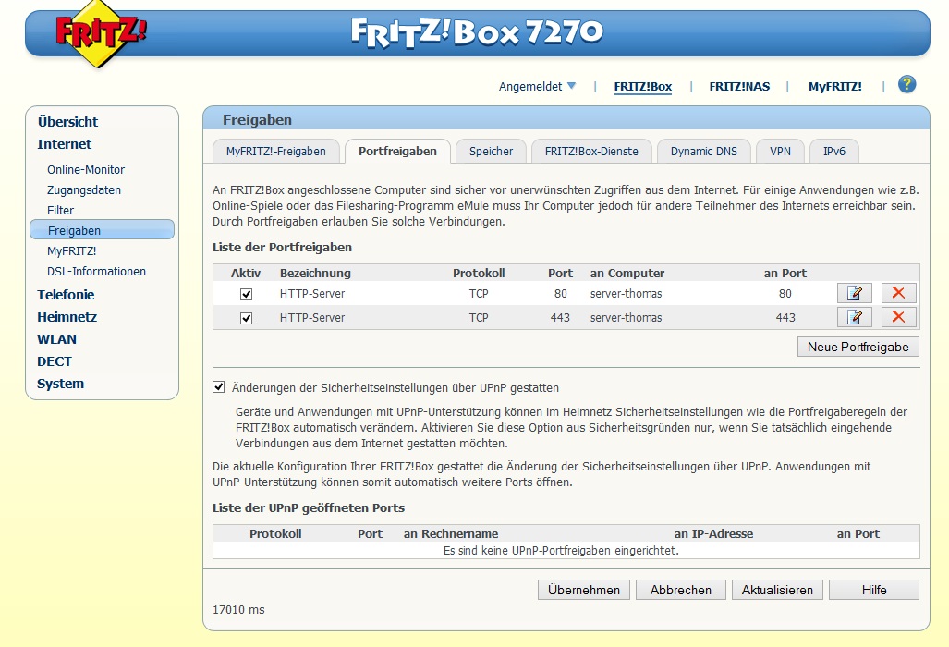Click the Hilfe button
This screenshot has height=647, width=949.
874,590
